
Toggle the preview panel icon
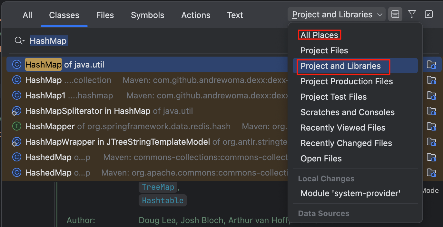click(395, 14)
